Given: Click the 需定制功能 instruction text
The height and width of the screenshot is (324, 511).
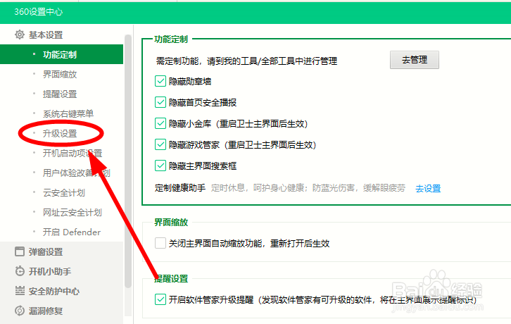Looking at the screenshot, I should pyautogui.click(x=246, y=61).
